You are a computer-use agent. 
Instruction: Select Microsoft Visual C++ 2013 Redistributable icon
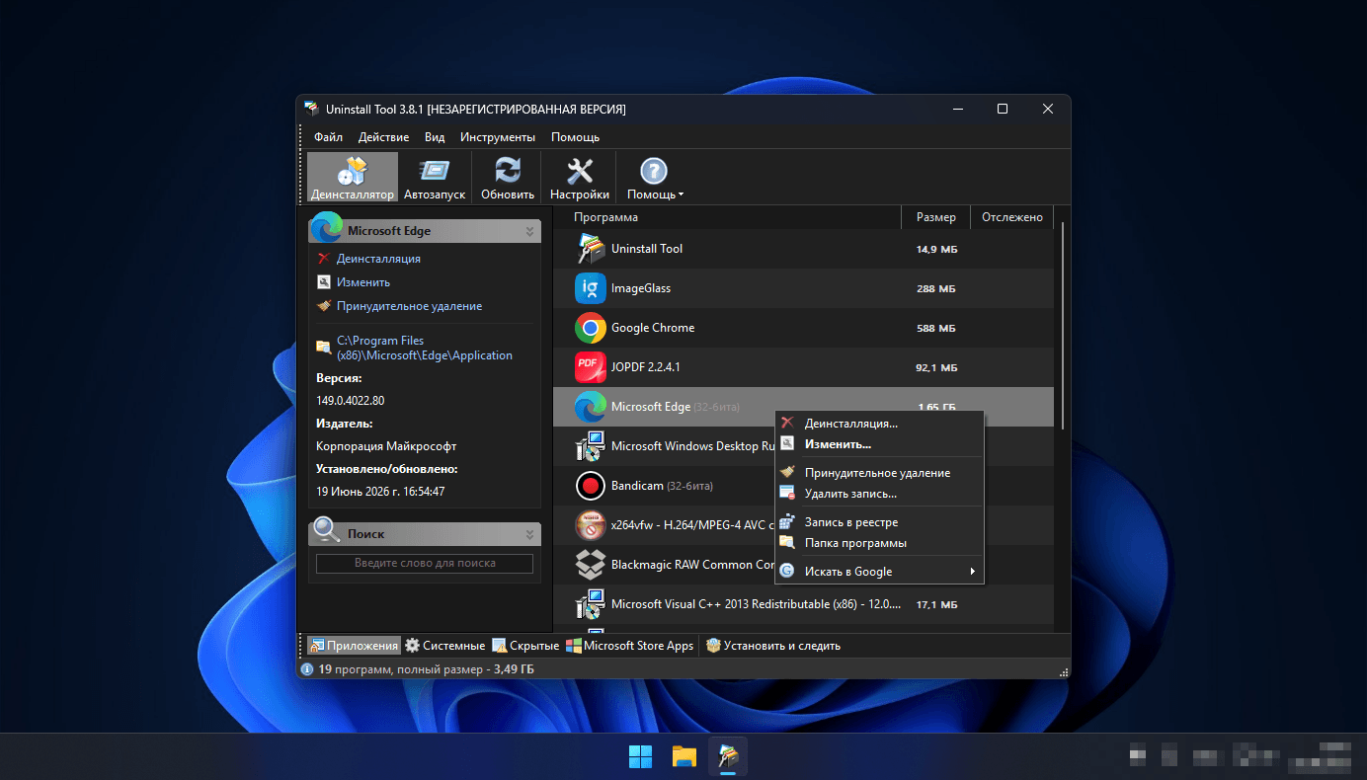point(591,604)
